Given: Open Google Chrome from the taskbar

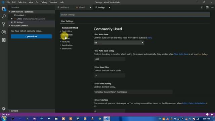Looking at the screenshot, I should point(100,119).
